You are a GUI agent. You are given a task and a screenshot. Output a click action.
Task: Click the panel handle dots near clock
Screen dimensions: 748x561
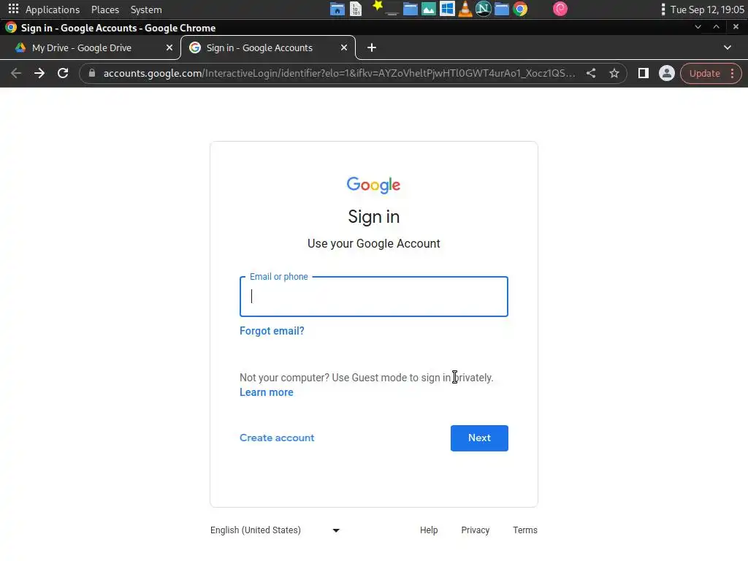click(663, 9)
